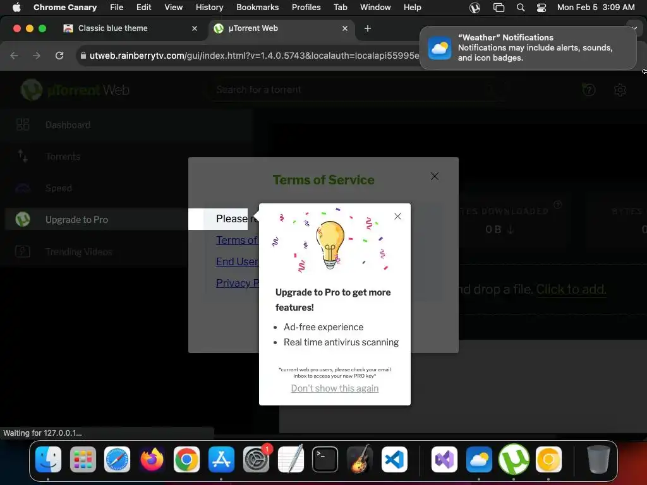Go back in browser history
This screenshot has width=647, height=485.
(x=14, y=56)
